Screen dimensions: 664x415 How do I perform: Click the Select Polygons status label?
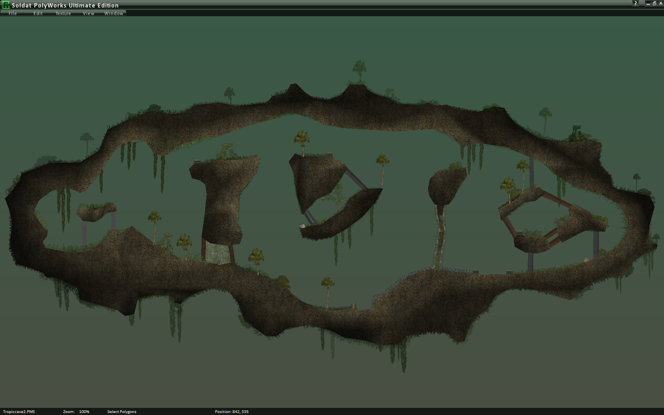[x=122, y=411]
